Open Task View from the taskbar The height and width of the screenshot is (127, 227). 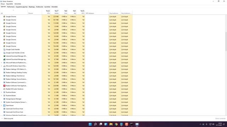coord(101,124)
